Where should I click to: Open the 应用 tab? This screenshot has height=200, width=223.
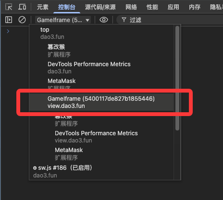point(173,7)
